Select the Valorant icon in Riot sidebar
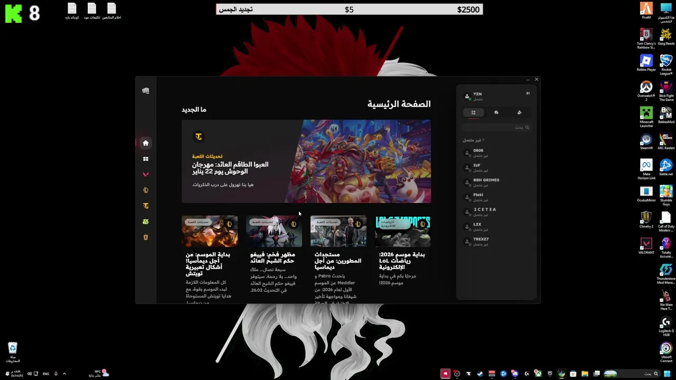The image size is (676, 380). click(146, 174)
